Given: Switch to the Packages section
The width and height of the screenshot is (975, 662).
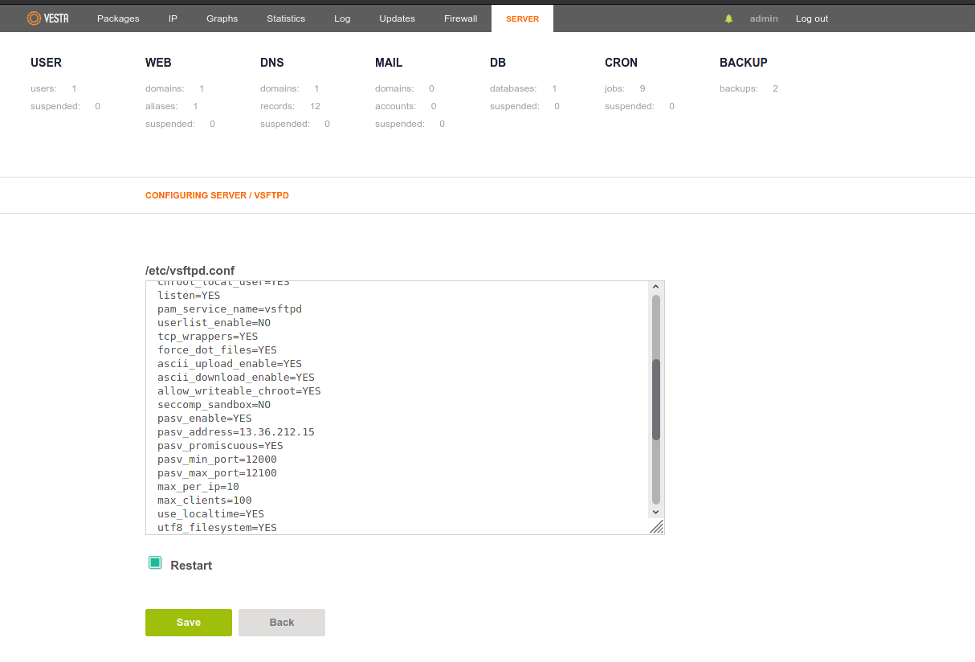Looking at the screenshot, I should coord(118,18).
